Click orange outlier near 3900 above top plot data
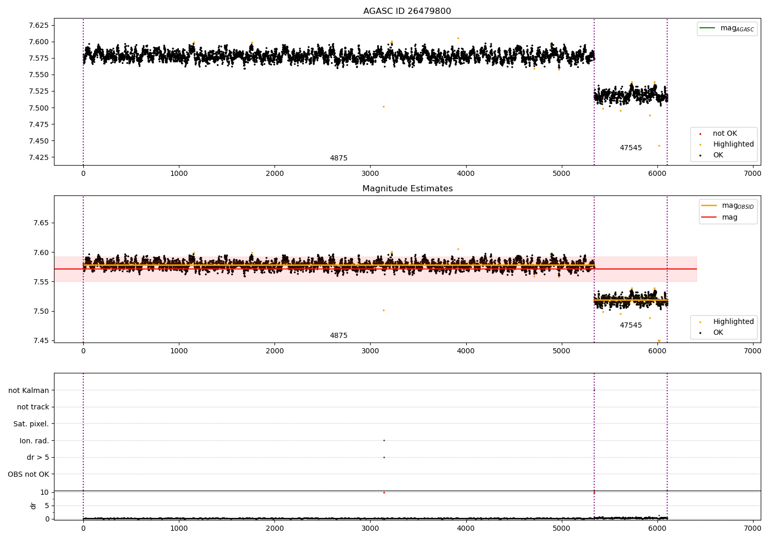 coord(458,38)
